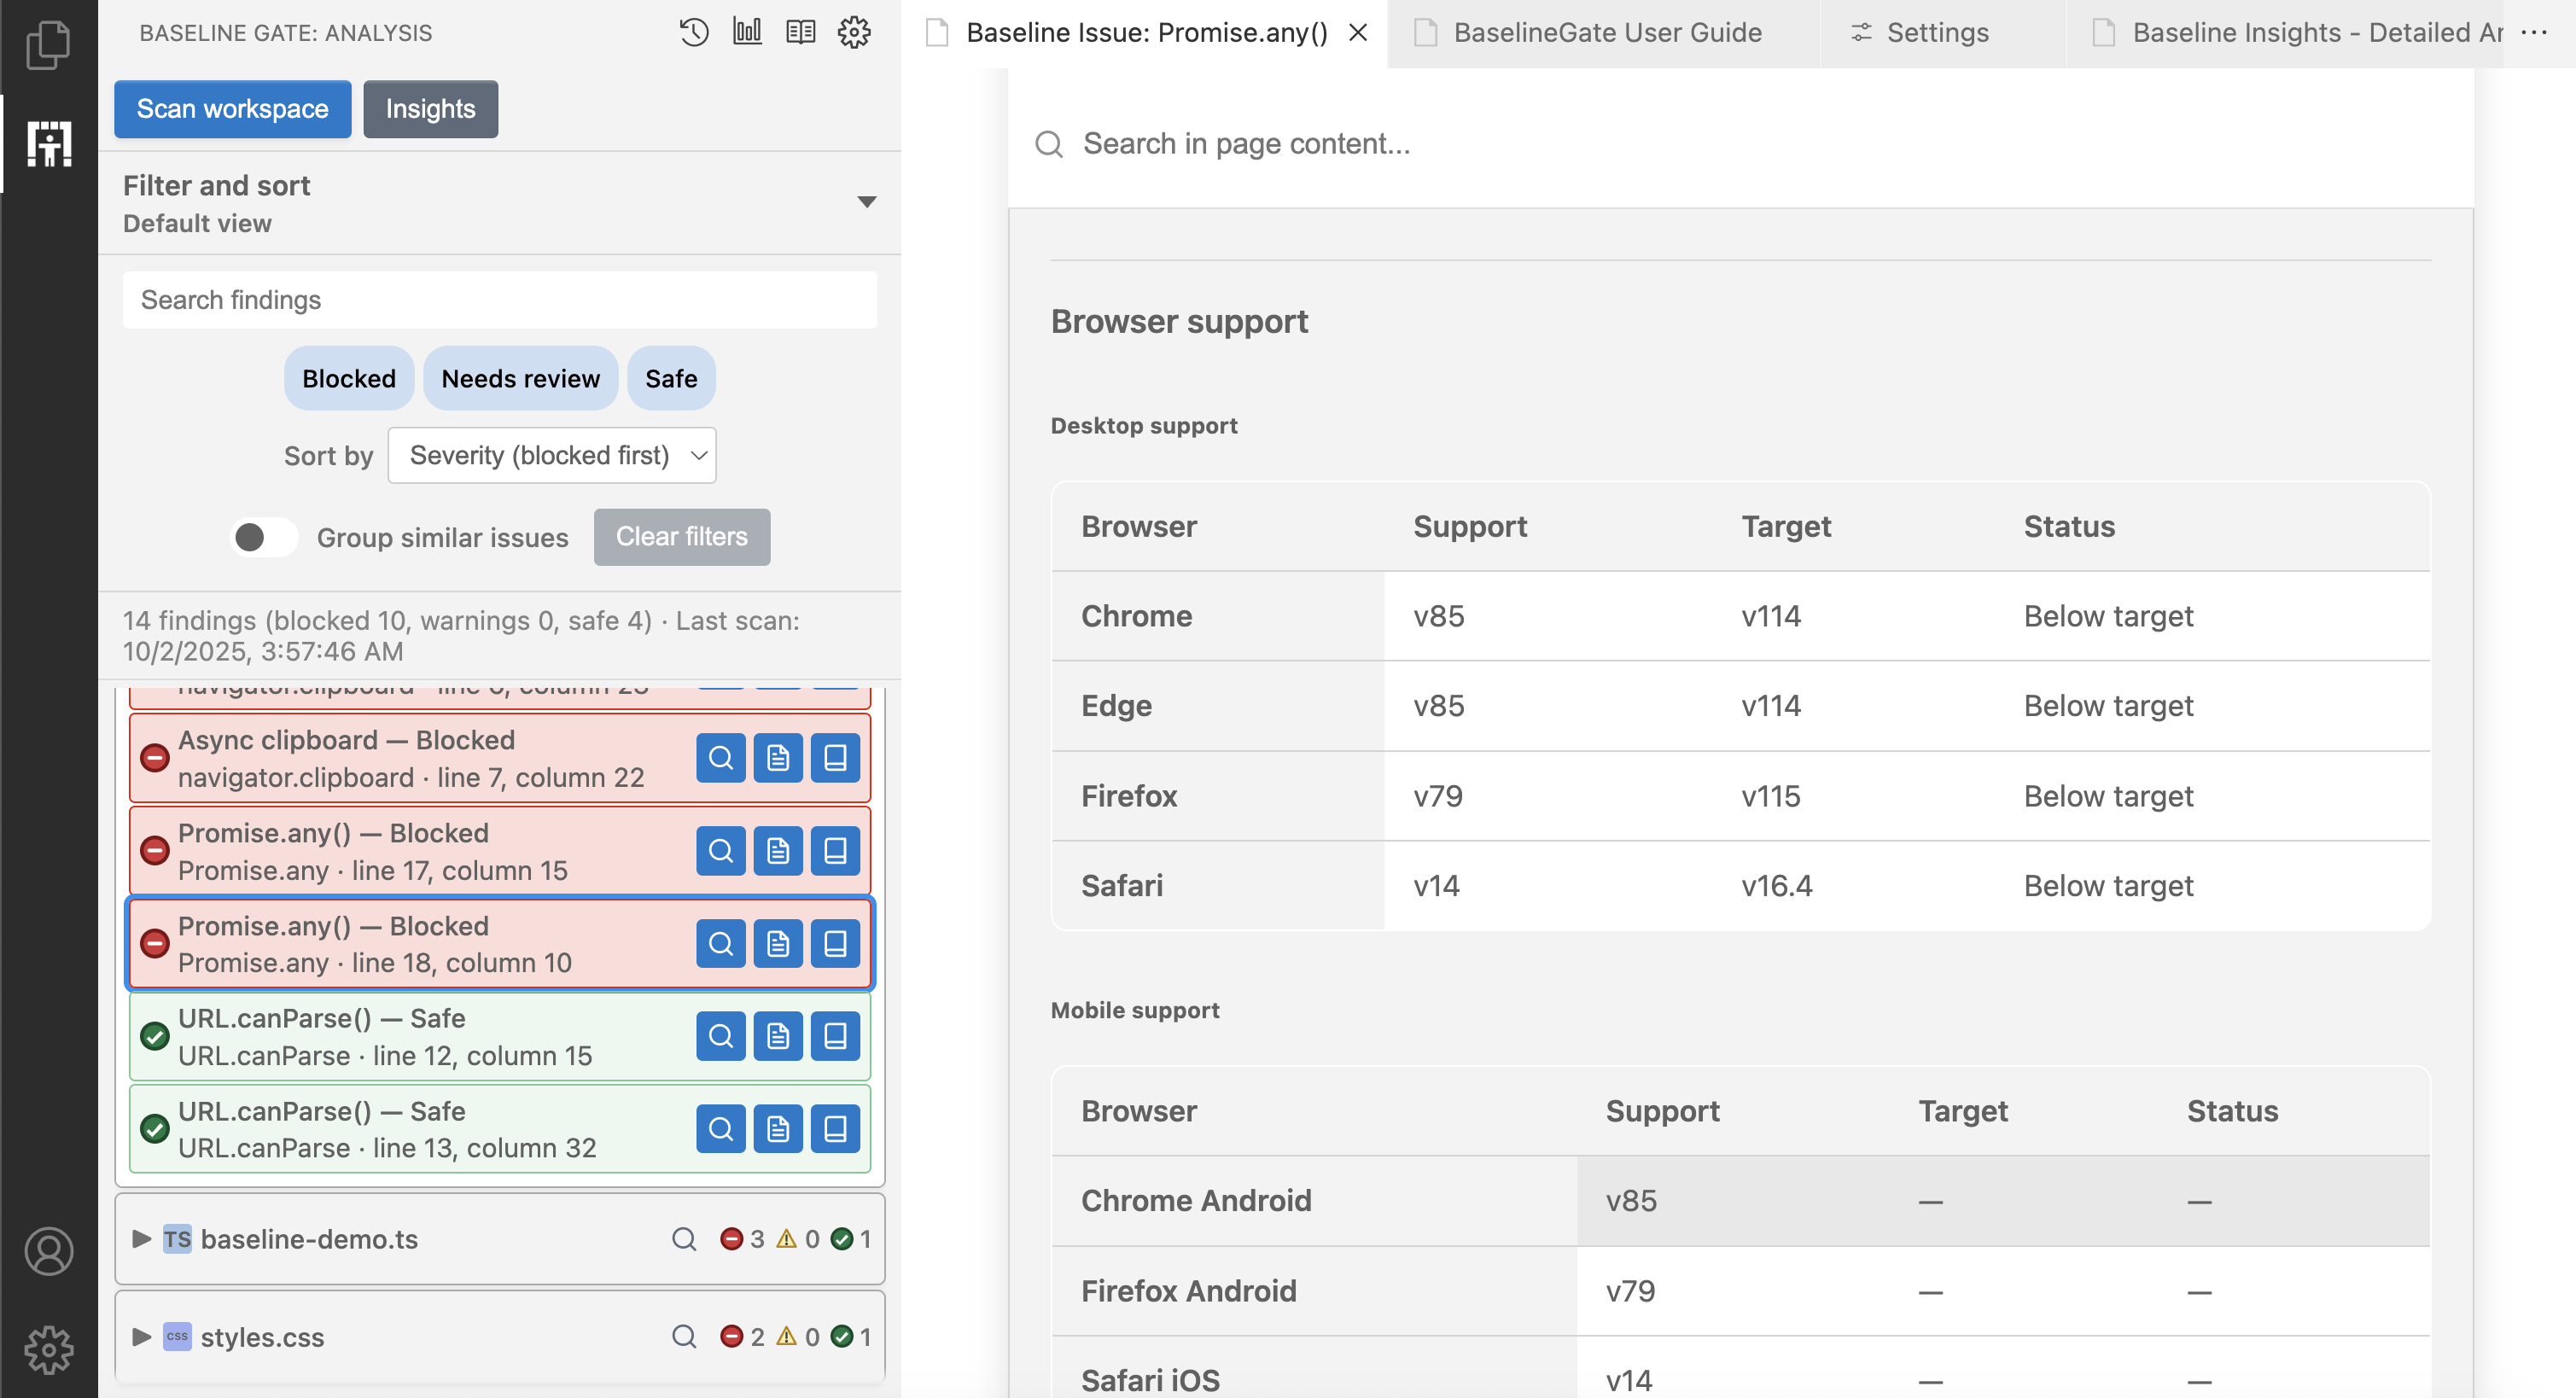The width and height of the screenshot is (2576, 1398).
Task: Open the Sort by severity dropdown
Action: click(552, 456)
